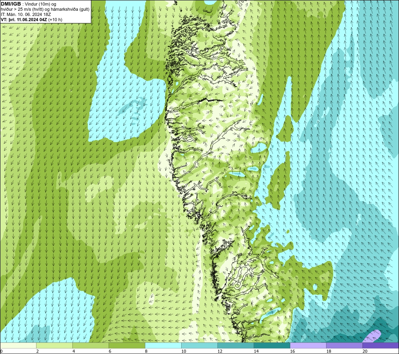Click the 'IT: Mán. 10. 06. 2024 18Z' line
Screen dimensions: 399x354
(x=26, y=14)
